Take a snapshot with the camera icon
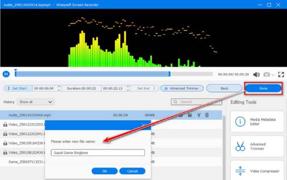The height and width of the screenshot is (180, 287). coord(266,75)
